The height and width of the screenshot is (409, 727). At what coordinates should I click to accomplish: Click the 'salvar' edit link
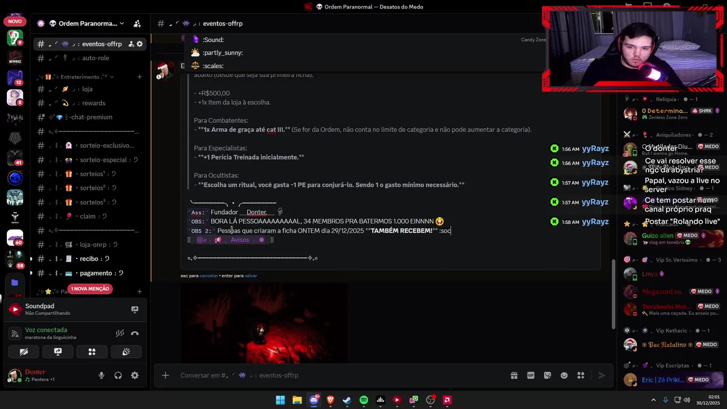click(251, 276)
